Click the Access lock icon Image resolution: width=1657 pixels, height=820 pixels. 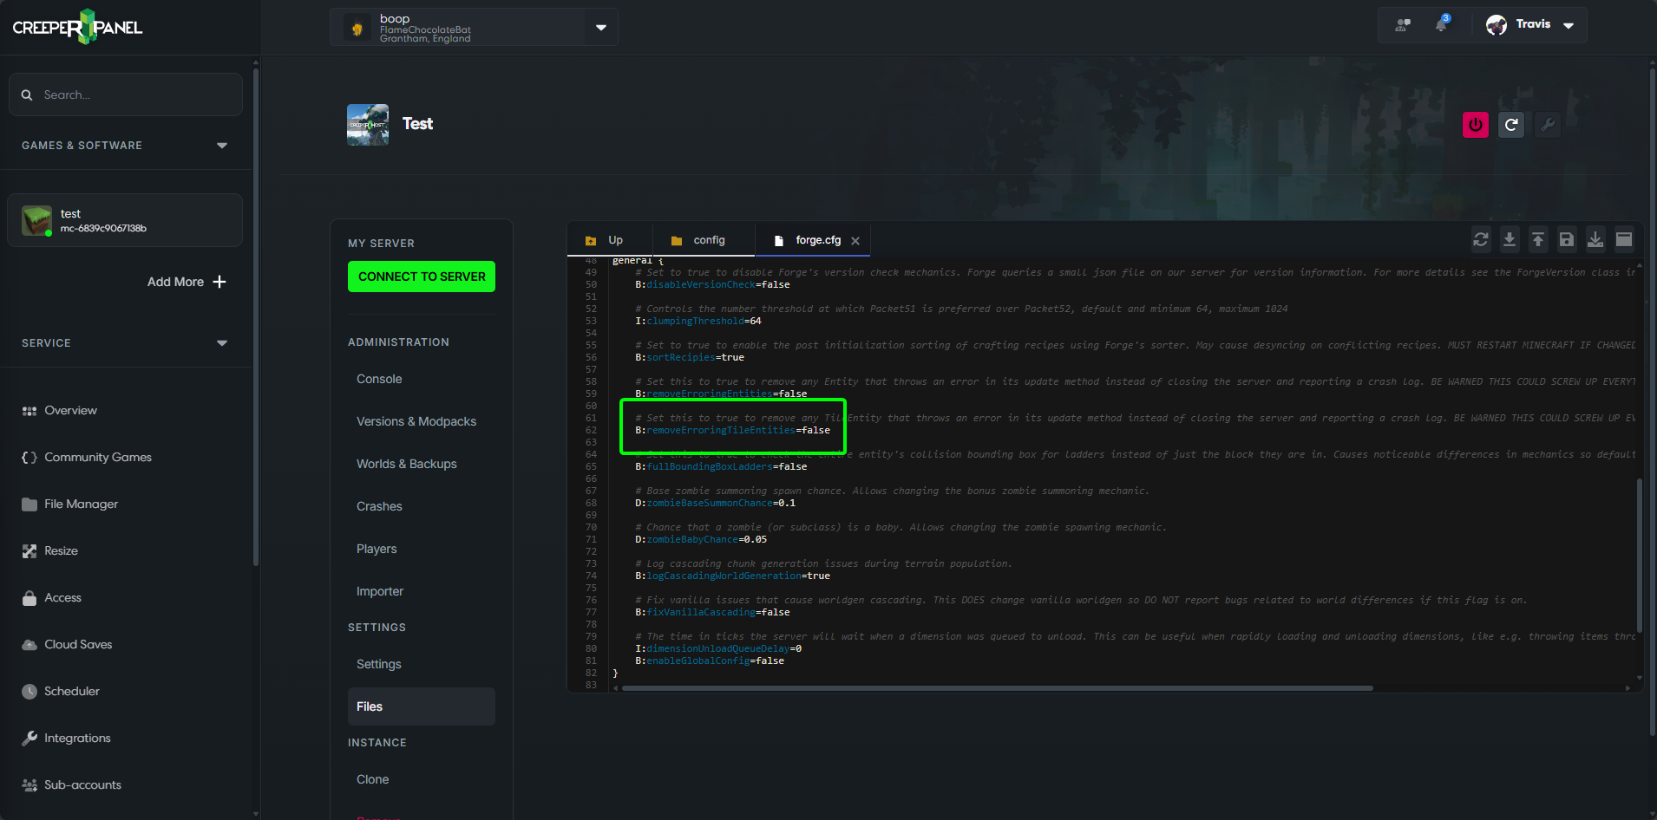pyautogui.click(x=29, y=598)
